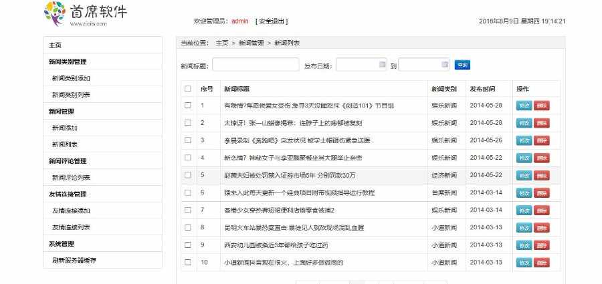Focus the end date field after 到
The width and height of the screenshot is (602, 284).
click(x=423, y=64)
